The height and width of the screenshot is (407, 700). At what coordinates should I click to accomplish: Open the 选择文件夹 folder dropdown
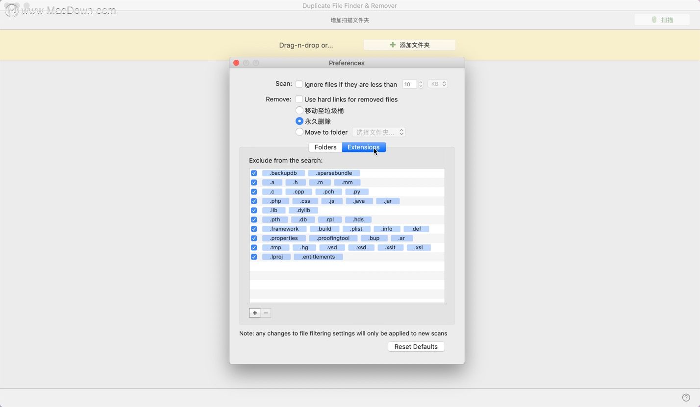click(x=379, y=132)
